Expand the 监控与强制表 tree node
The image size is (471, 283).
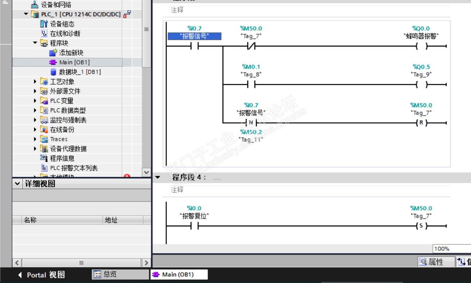point(35,120)
